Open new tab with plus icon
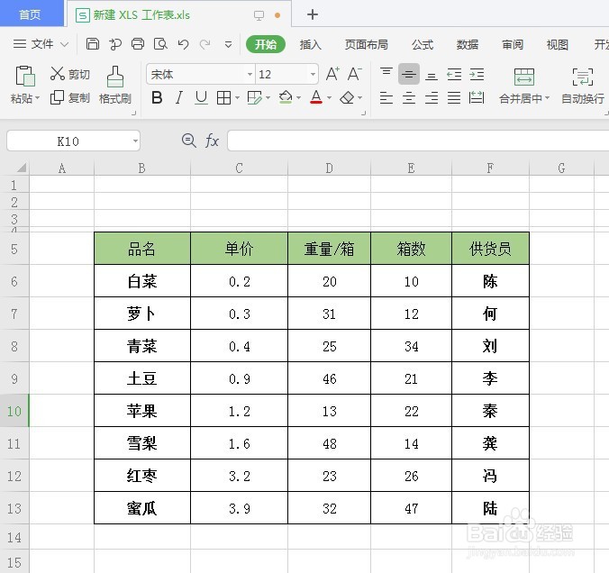 point(313,14)
